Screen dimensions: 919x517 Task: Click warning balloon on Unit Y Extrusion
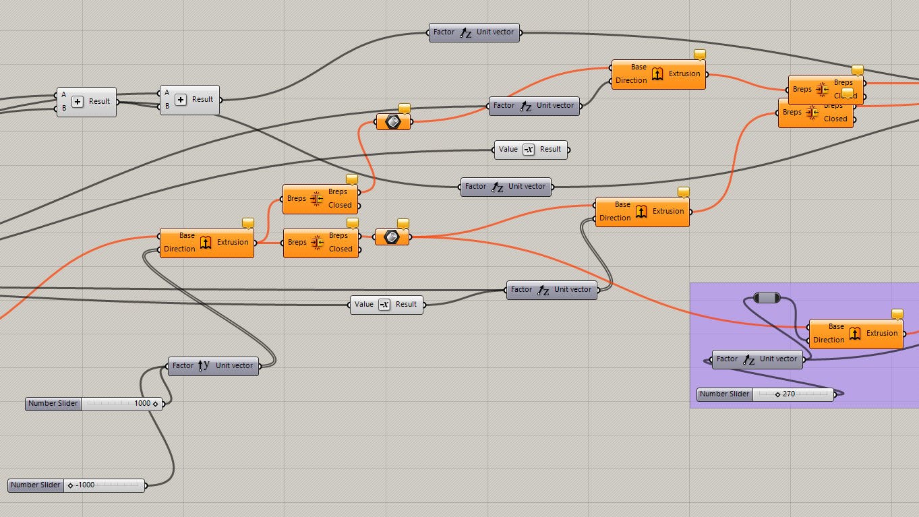pos(247,223)
